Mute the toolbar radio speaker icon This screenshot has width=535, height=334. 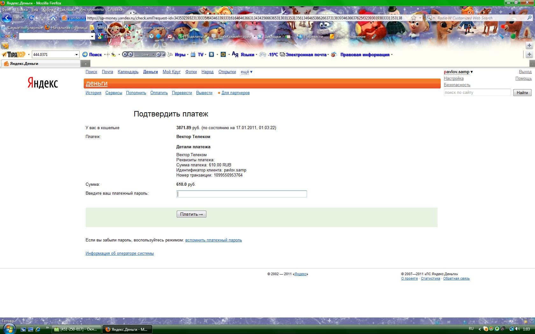coord(158,54)
